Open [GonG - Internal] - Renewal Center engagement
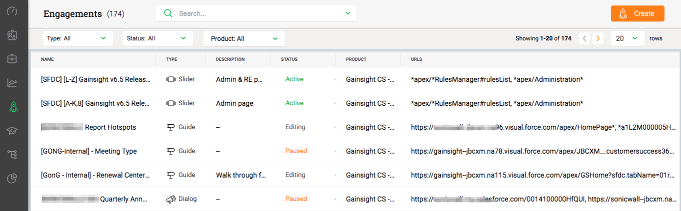Image resolution: width=681 pixels, height=211 pixels. [x=95, y=175]
